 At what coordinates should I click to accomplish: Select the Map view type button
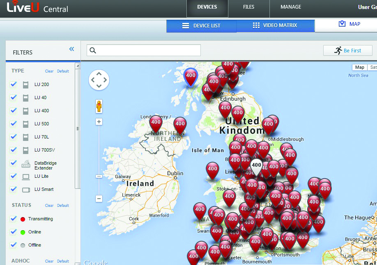360,68
